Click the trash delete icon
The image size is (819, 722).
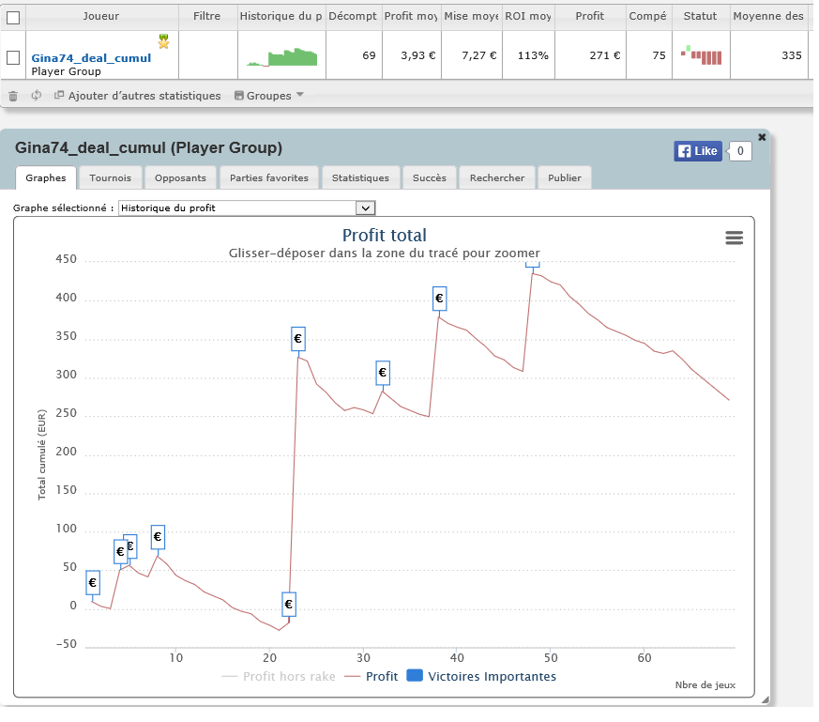click(x=13, y=96)
